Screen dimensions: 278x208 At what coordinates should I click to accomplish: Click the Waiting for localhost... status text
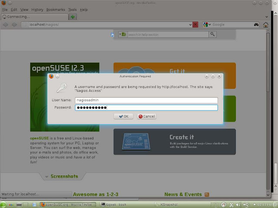click(x=20, y=194)
